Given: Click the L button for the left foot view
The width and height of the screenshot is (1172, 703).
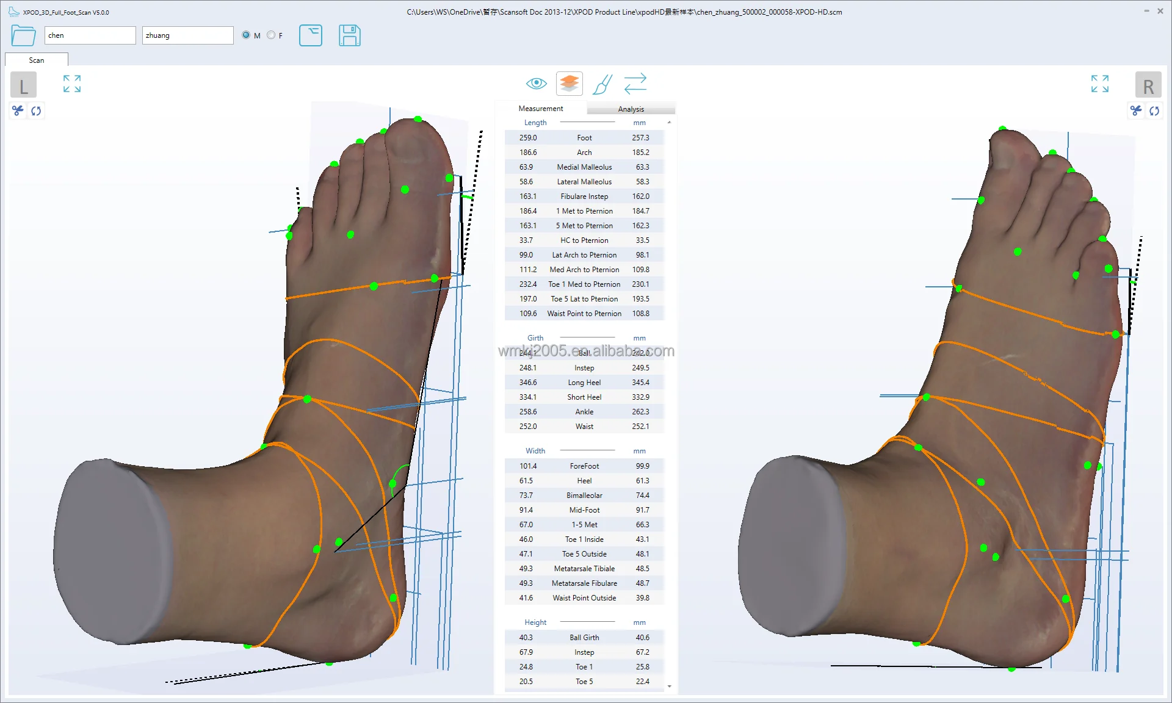Looking at the screenshot, I should [23, 84].
